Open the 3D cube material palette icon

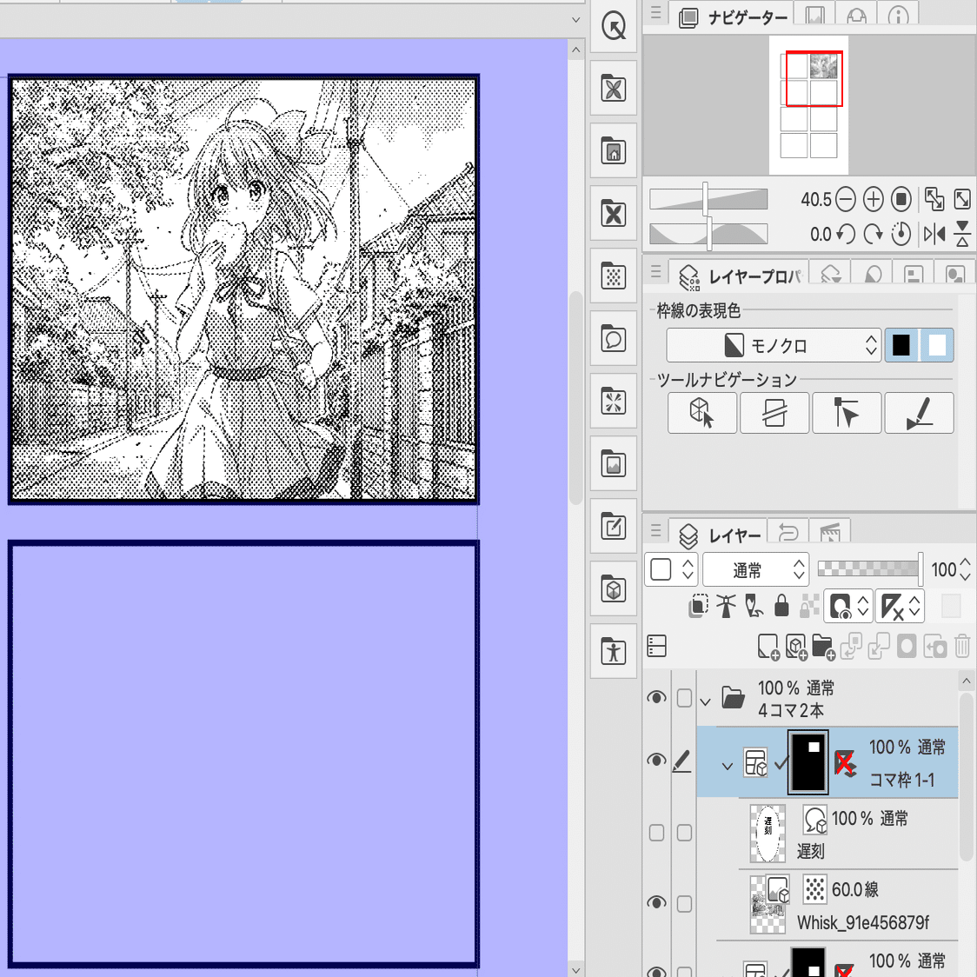pyautogui.click(x=614, y=588)
